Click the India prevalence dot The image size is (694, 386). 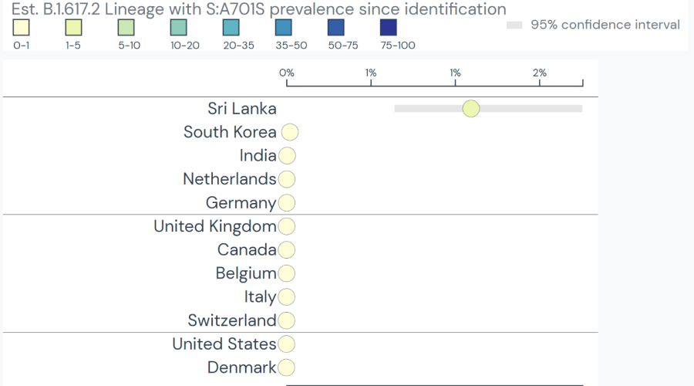[x=287, y=156]
